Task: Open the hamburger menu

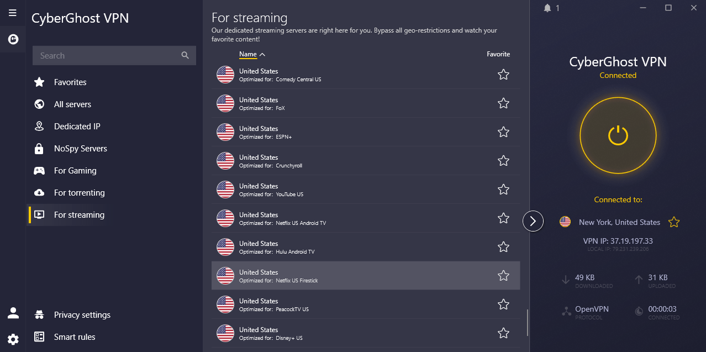Action: [13, 13]
